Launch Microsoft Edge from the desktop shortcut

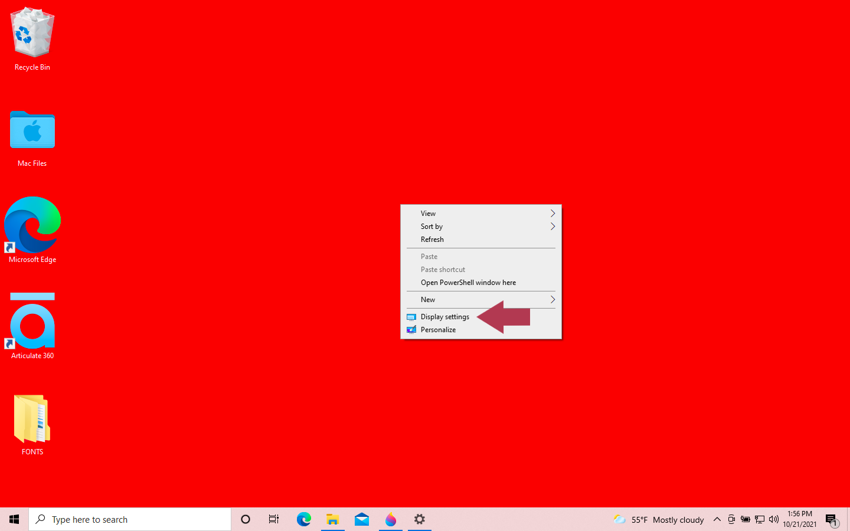32,224
